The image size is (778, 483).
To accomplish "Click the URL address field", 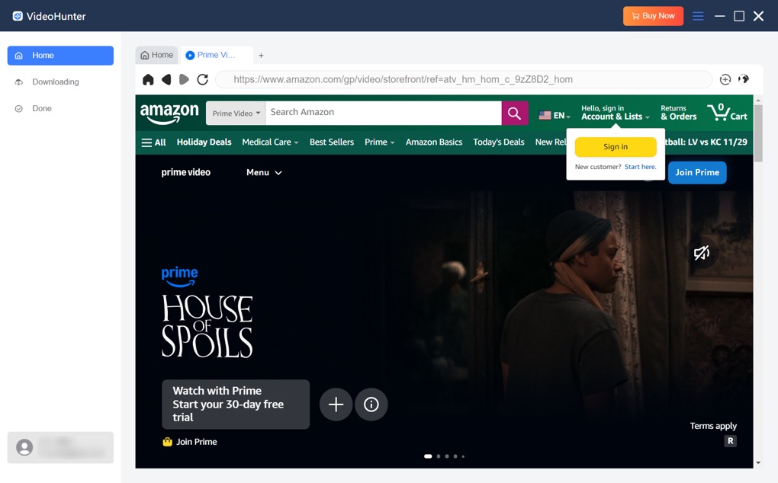I will click(x=464, y=79).
